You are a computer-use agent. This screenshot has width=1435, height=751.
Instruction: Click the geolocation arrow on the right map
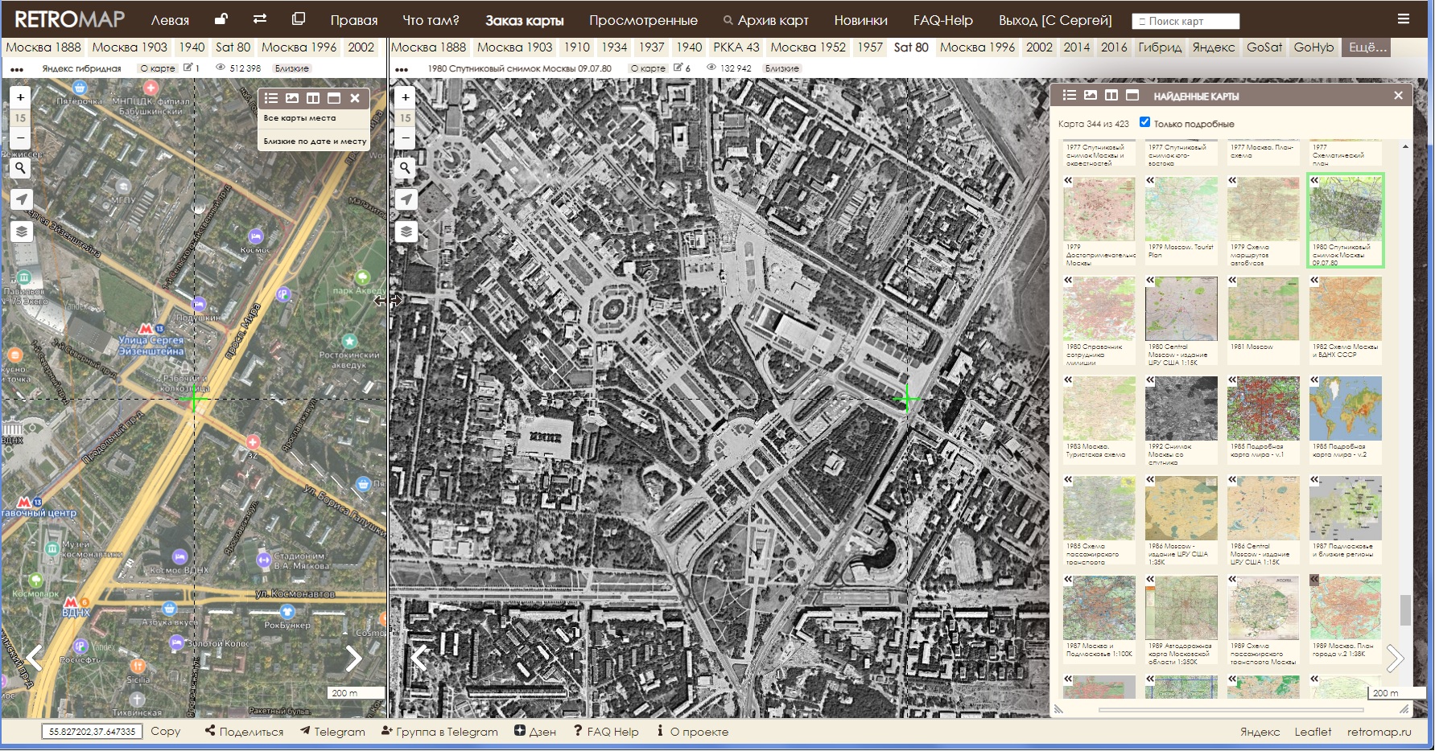coord(406,199)
